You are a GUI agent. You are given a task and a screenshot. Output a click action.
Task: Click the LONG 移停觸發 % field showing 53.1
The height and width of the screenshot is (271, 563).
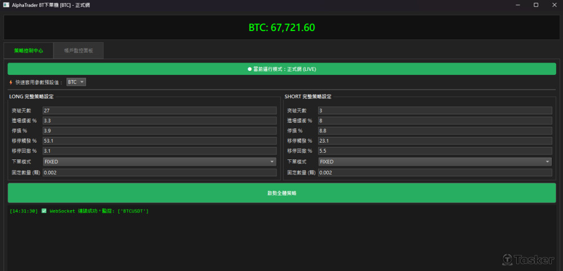pos(160,141)
